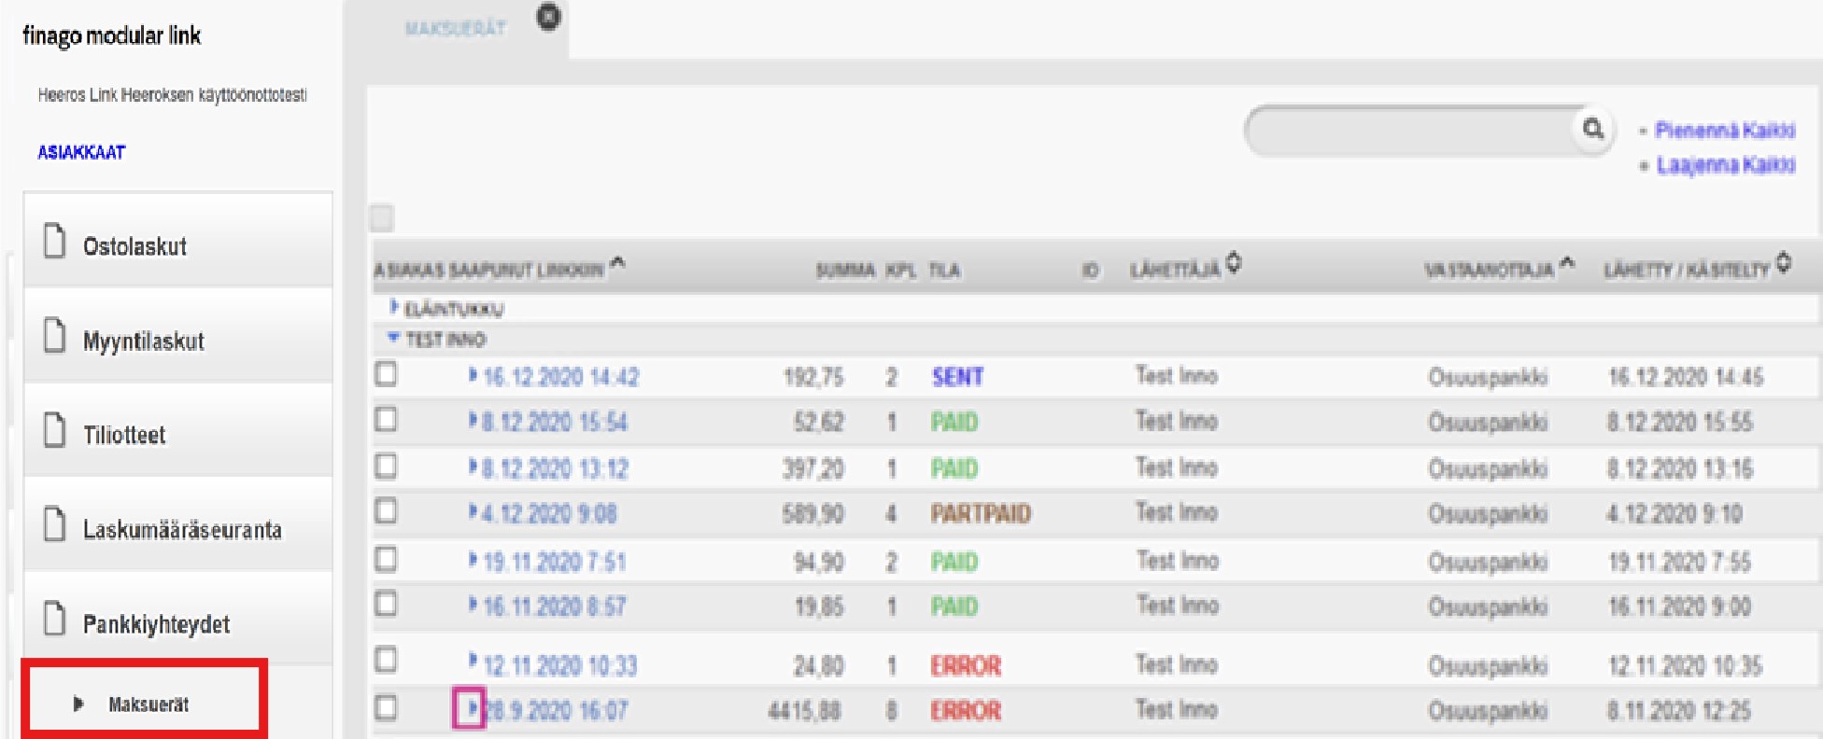1823x739 pixels.
Task: Sort by Lähettäjä column arrow
Action: click(1234, 264)
